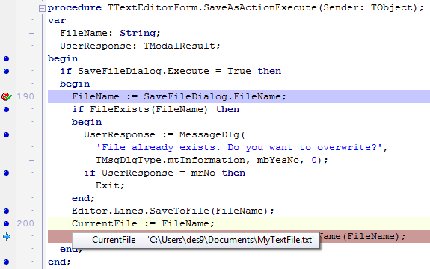Place cursor on the Exit; statement
The width and height of the screenshot is (430, 269).
point(110,185)
